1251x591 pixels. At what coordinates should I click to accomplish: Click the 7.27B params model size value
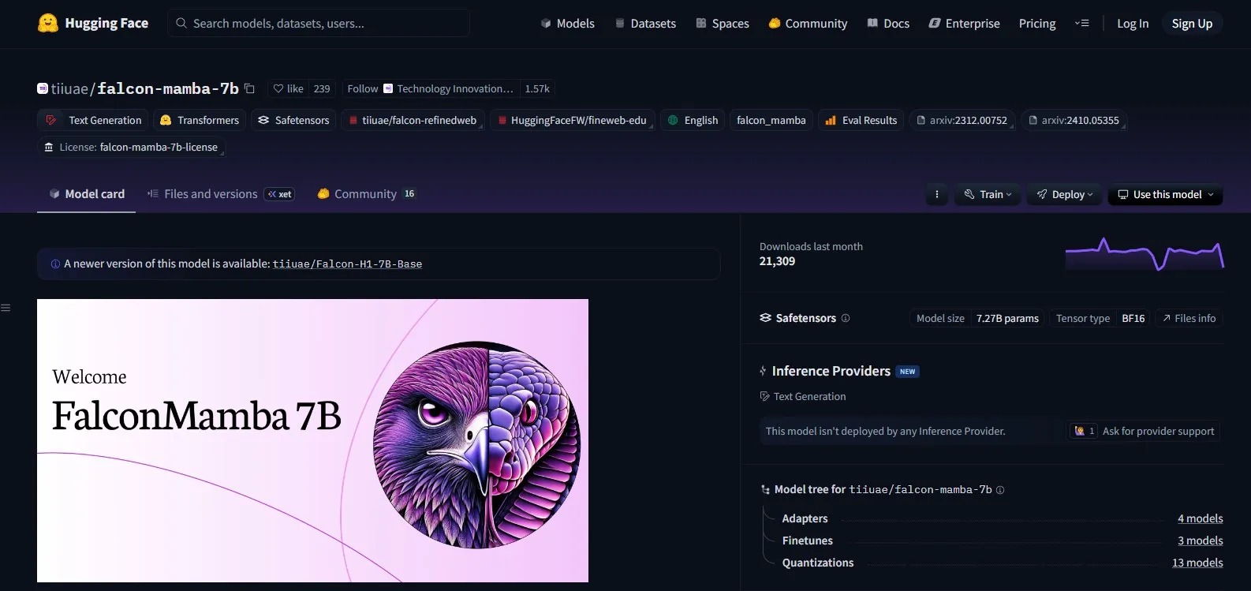tap(1007, 318)
